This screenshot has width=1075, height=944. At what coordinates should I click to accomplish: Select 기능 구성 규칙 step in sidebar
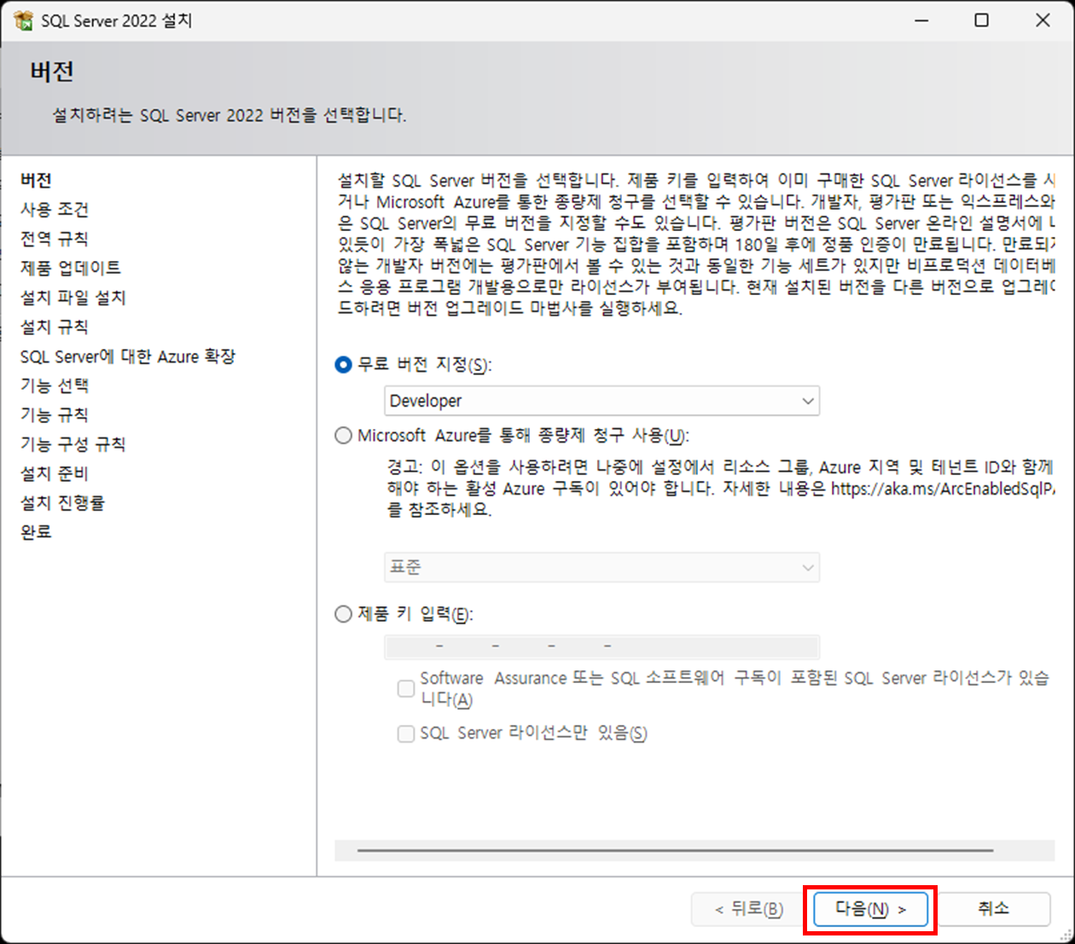point(73,444)
